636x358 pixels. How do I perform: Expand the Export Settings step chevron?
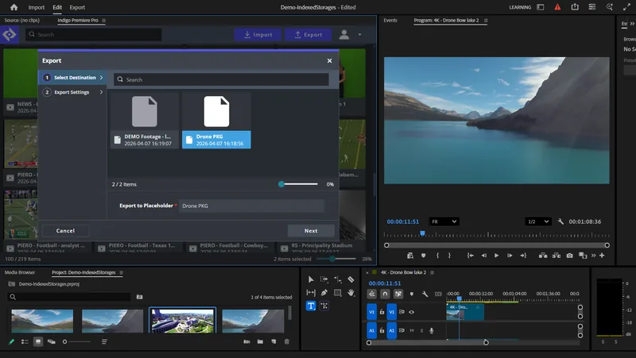point(101,92)
